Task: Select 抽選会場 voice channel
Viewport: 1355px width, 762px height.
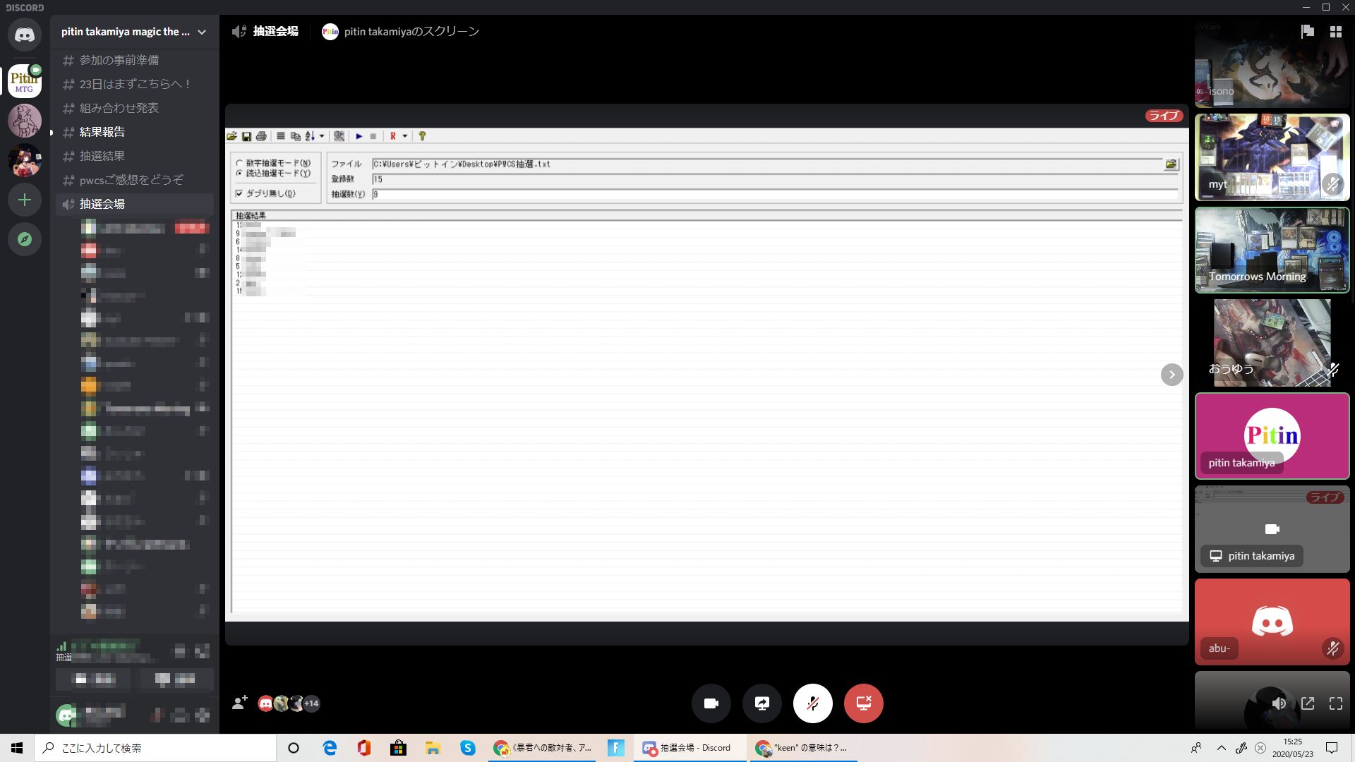Action: [102, 204]
